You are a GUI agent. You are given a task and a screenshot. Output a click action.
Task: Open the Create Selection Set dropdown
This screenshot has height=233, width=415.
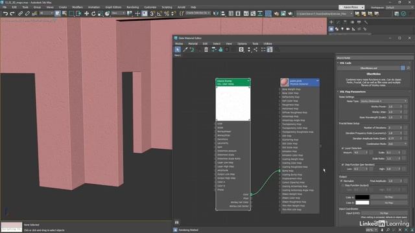198,13
